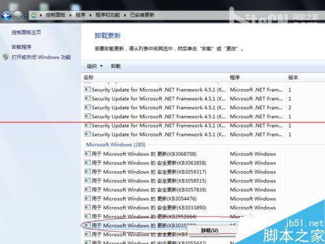The height and width of the screenshot is (244, 325).
Task: Click 已安装更新 in the address breadcrumb
Action: coord(142,15)
